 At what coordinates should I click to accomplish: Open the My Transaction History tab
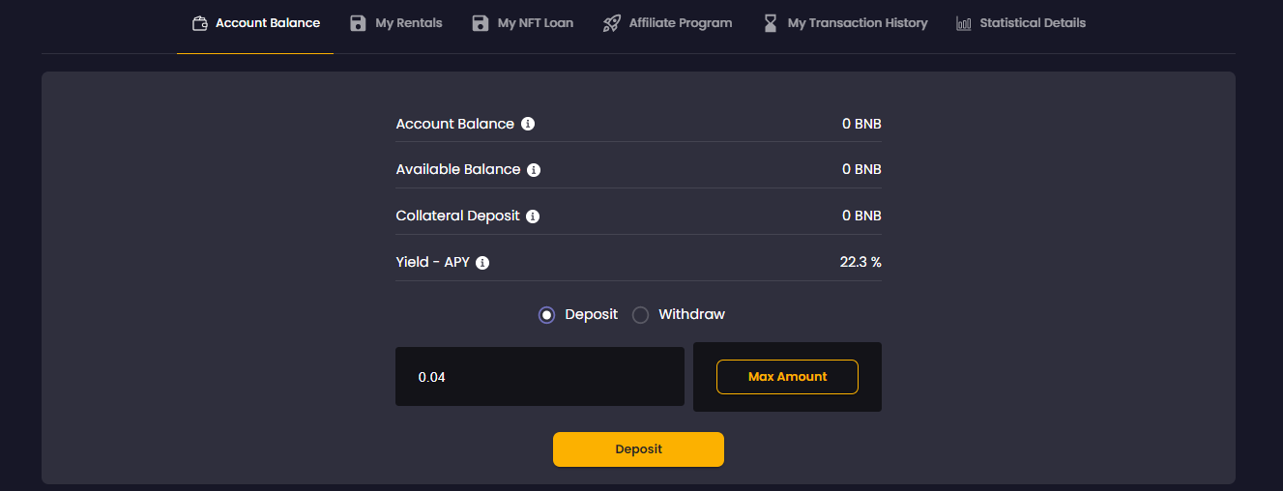coord(857,23)
